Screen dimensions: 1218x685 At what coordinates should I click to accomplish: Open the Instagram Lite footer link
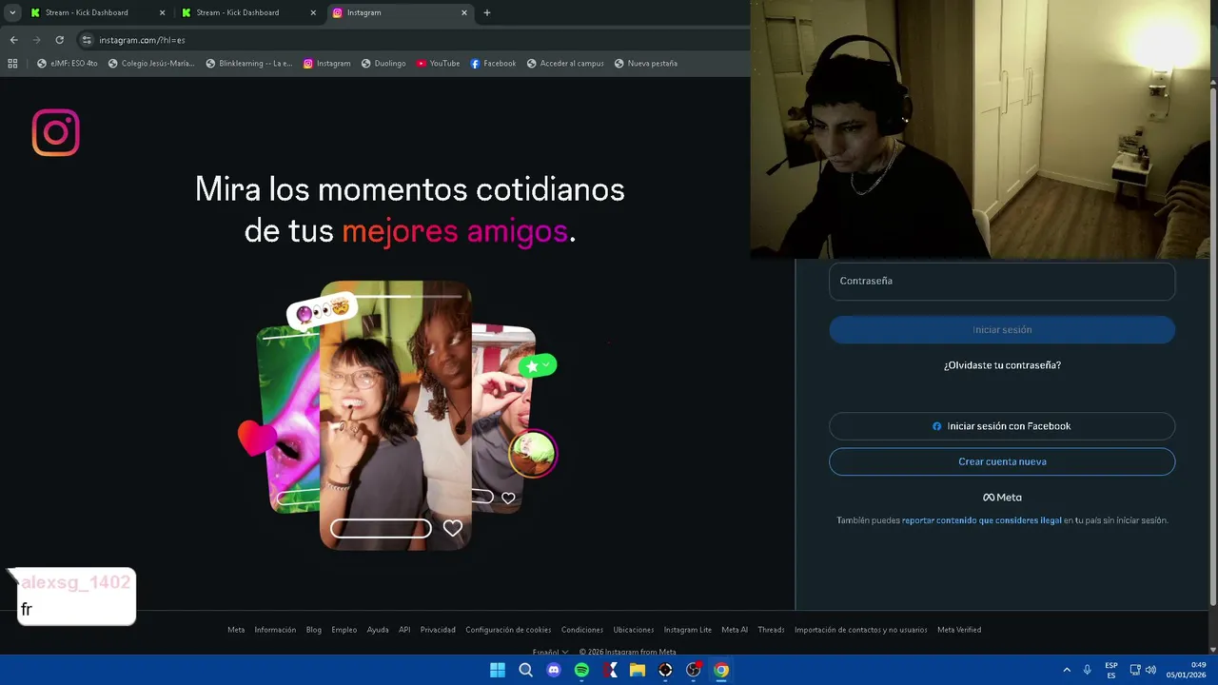pyautogui.click(x=688, y=630)
